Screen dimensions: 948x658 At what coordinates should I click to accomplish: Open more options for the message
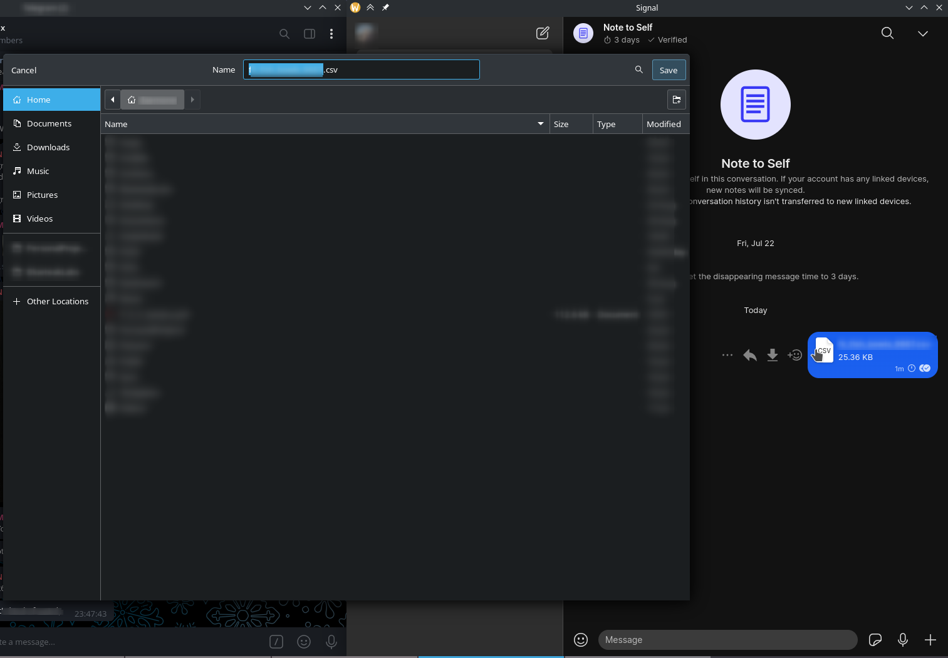727,355
